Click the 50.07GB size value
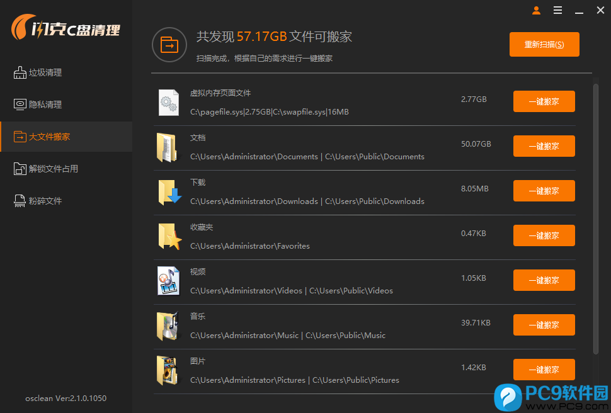Viewport: 611px width, 413px height. 476,144
